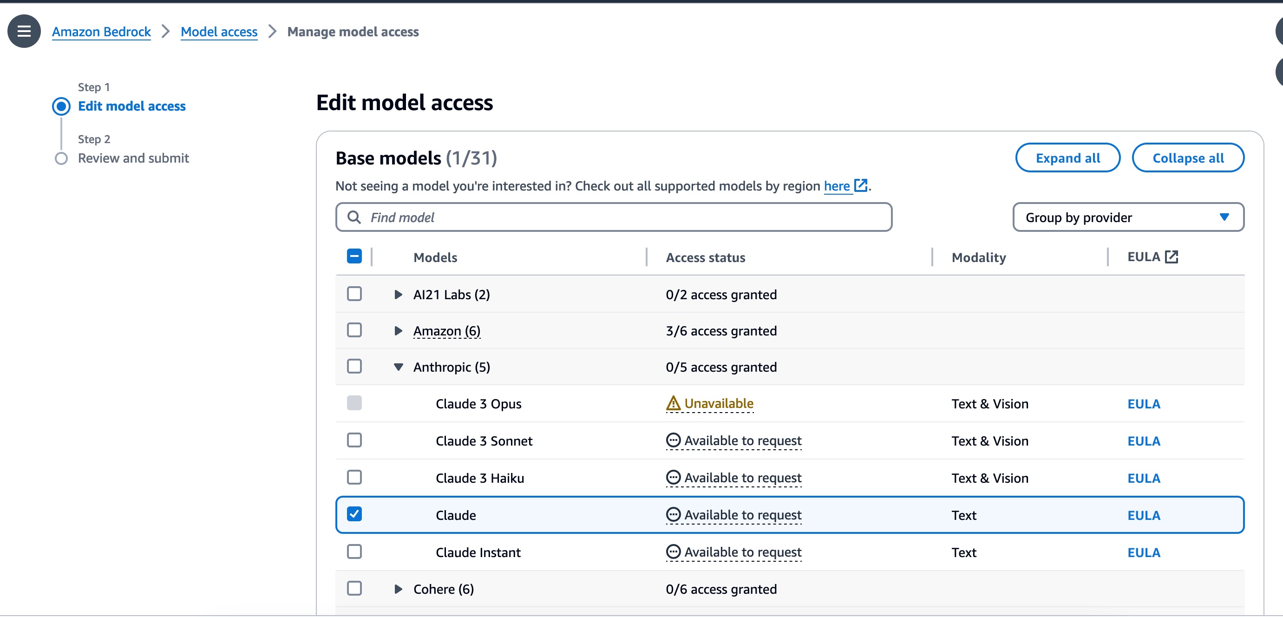Open the hamburger navigation menu
The height and width of the screenshot is (617, 1283).
(24, 32)
